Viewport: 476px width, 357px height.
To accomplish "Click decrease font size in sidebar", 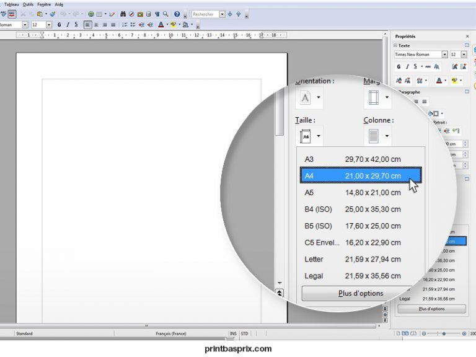I will pyautogui.click(x=463, y=66).
